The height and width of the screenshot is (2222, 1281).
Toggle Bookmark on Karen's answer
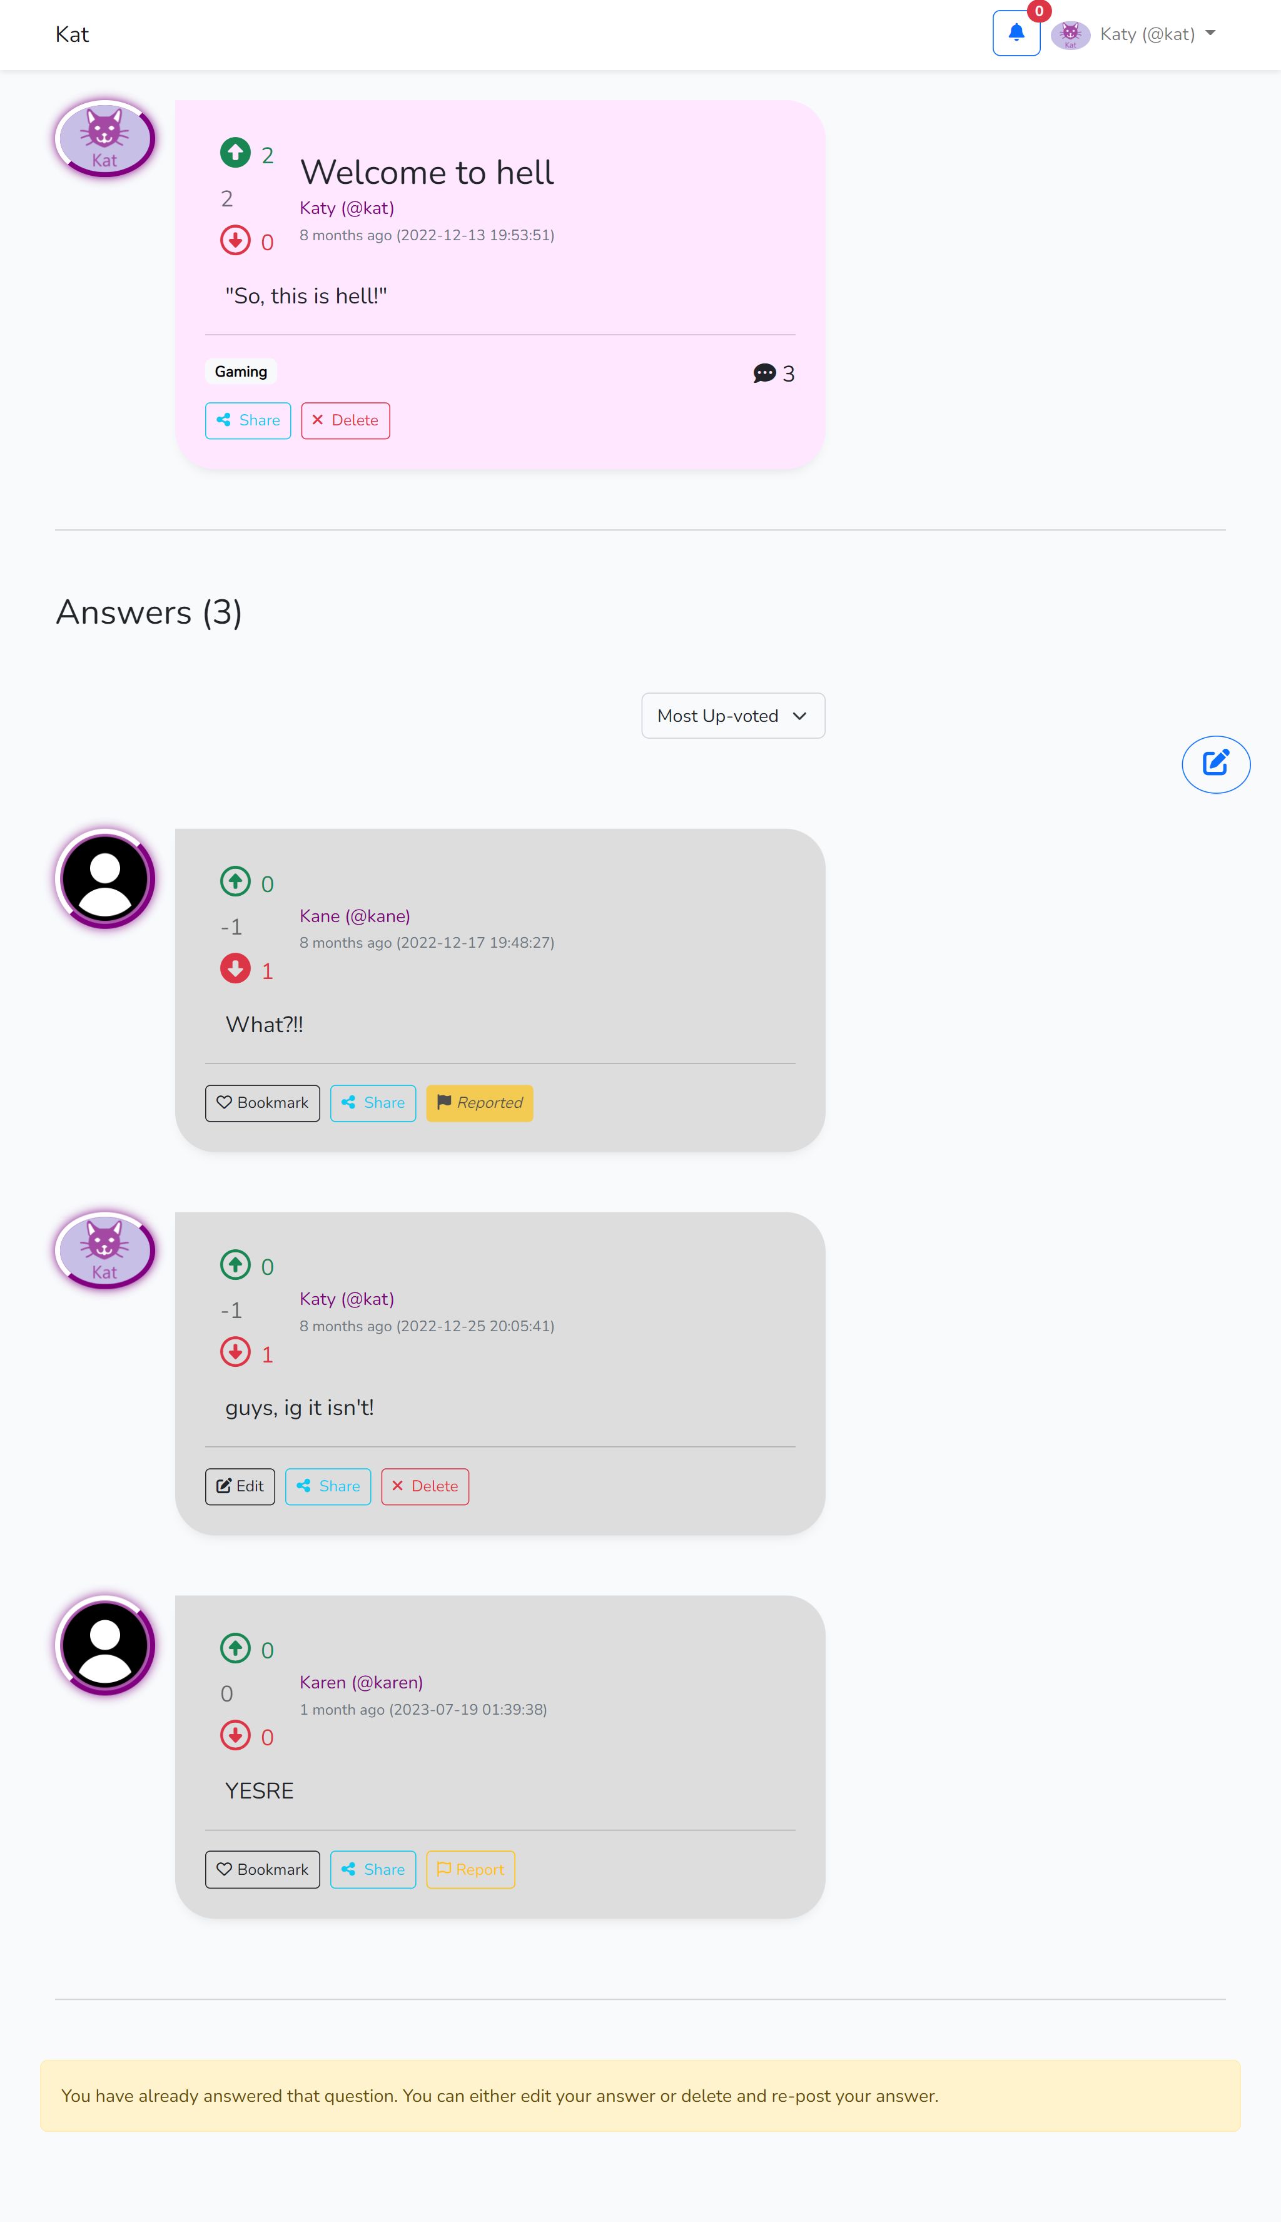coord(262,1869)
